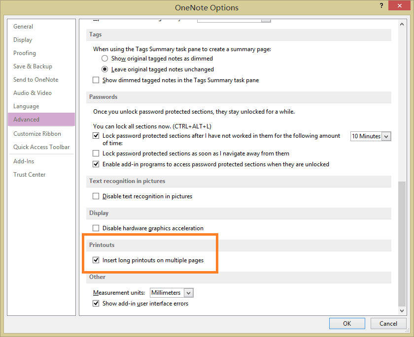
Task: Click the vertical scrollbar thumb
Action: [402, 244]
